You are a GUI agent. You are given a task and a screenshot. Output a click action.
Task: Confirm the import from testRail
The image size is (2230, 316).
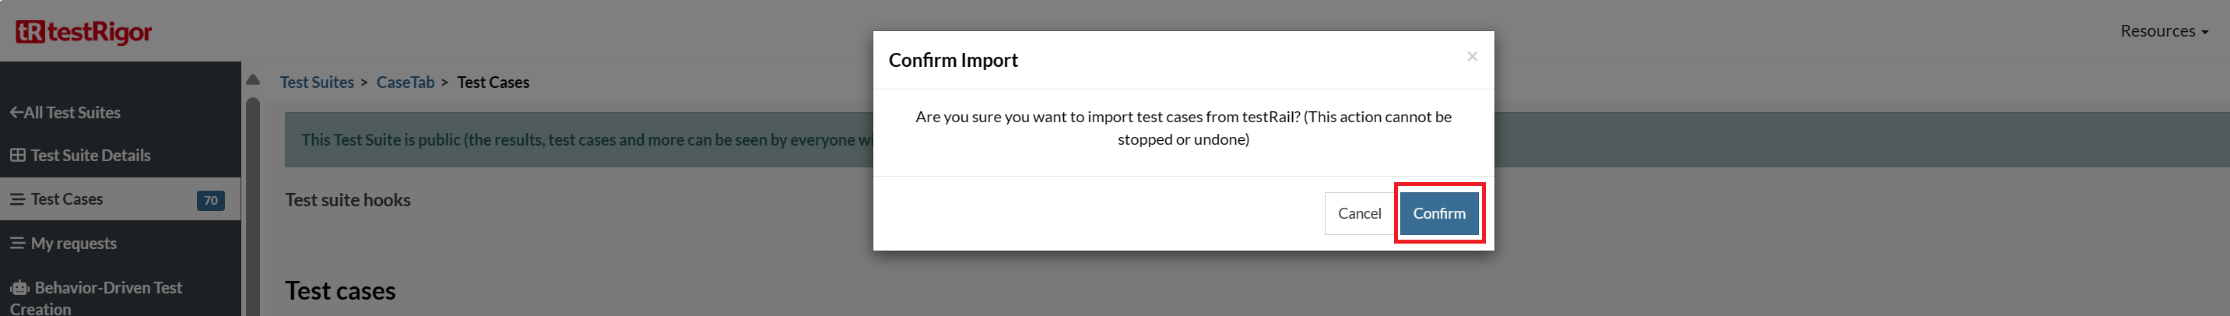click(x=1438, y=214)
